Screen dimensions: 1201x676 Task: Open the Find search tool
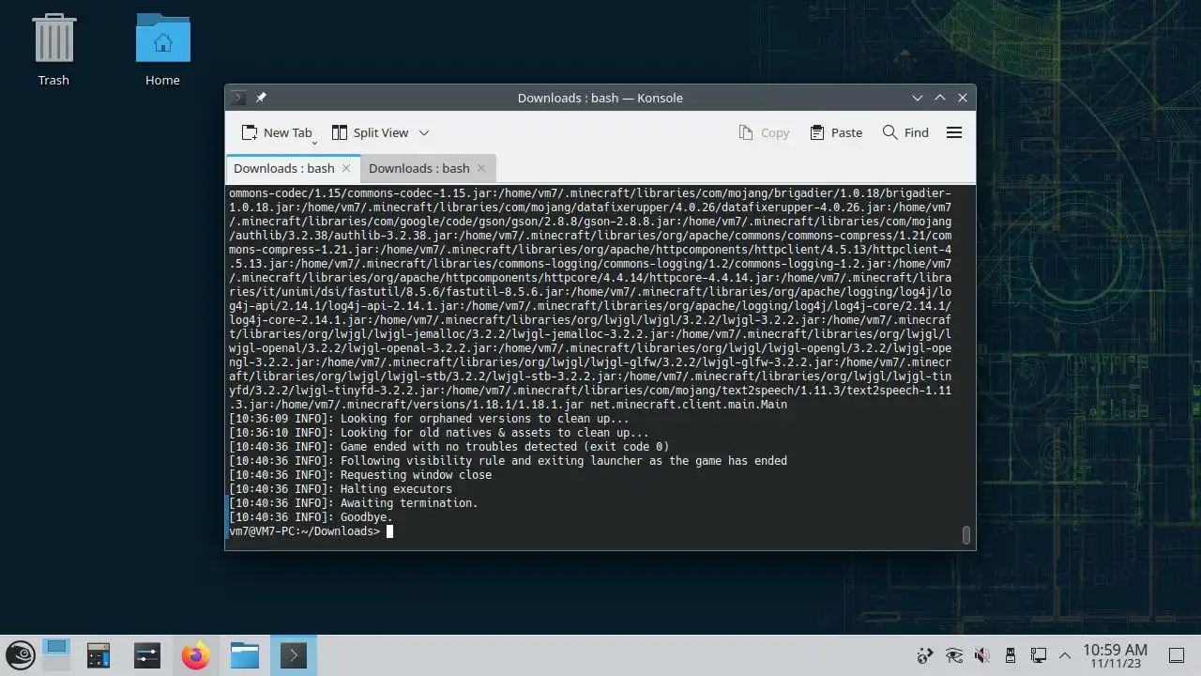(x=905, y=132)
